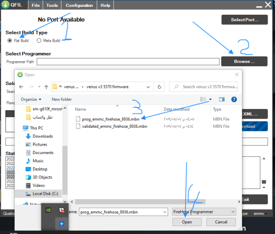Image resolution: width=275 pixels, height=234 pixels.
Task: Click New folder in the dialog toolbar
Action: coord(62,99)
